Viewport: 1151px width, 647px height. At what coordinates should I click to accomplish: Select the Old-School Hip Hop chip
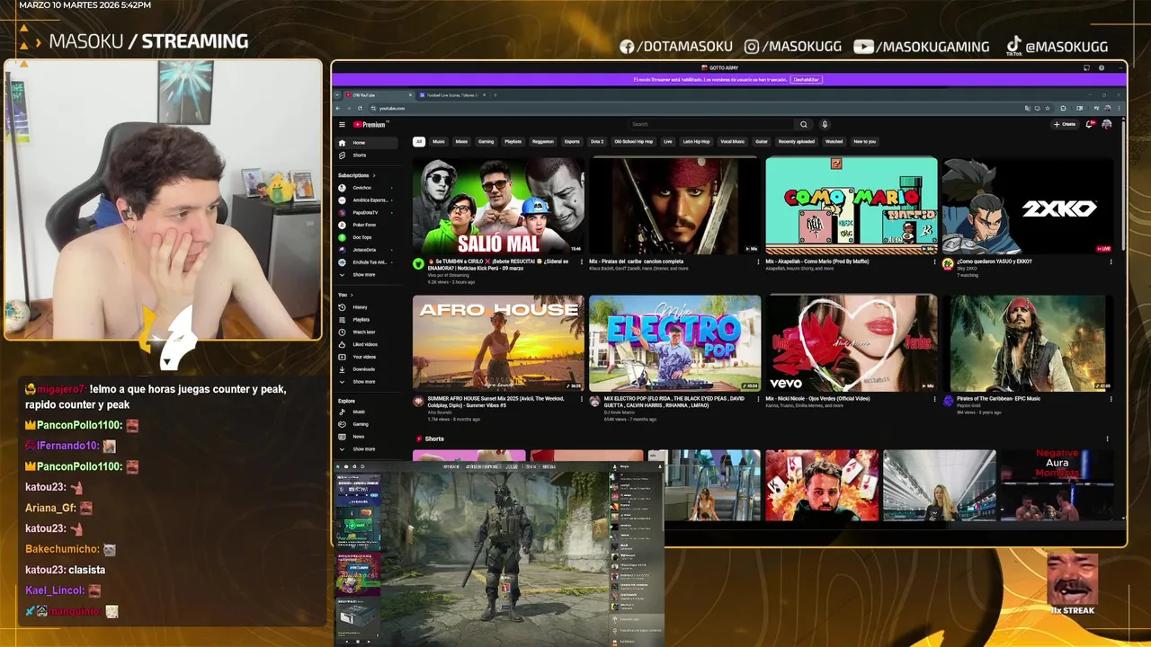pos(634,141)
